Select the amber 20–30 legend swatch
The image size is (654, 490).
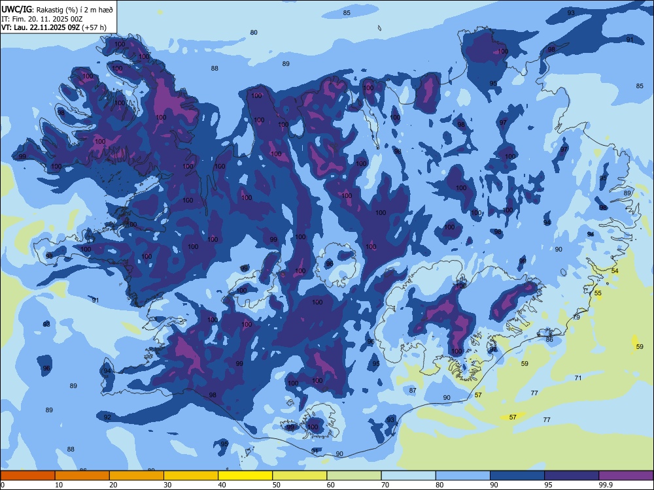pos(137,476)
